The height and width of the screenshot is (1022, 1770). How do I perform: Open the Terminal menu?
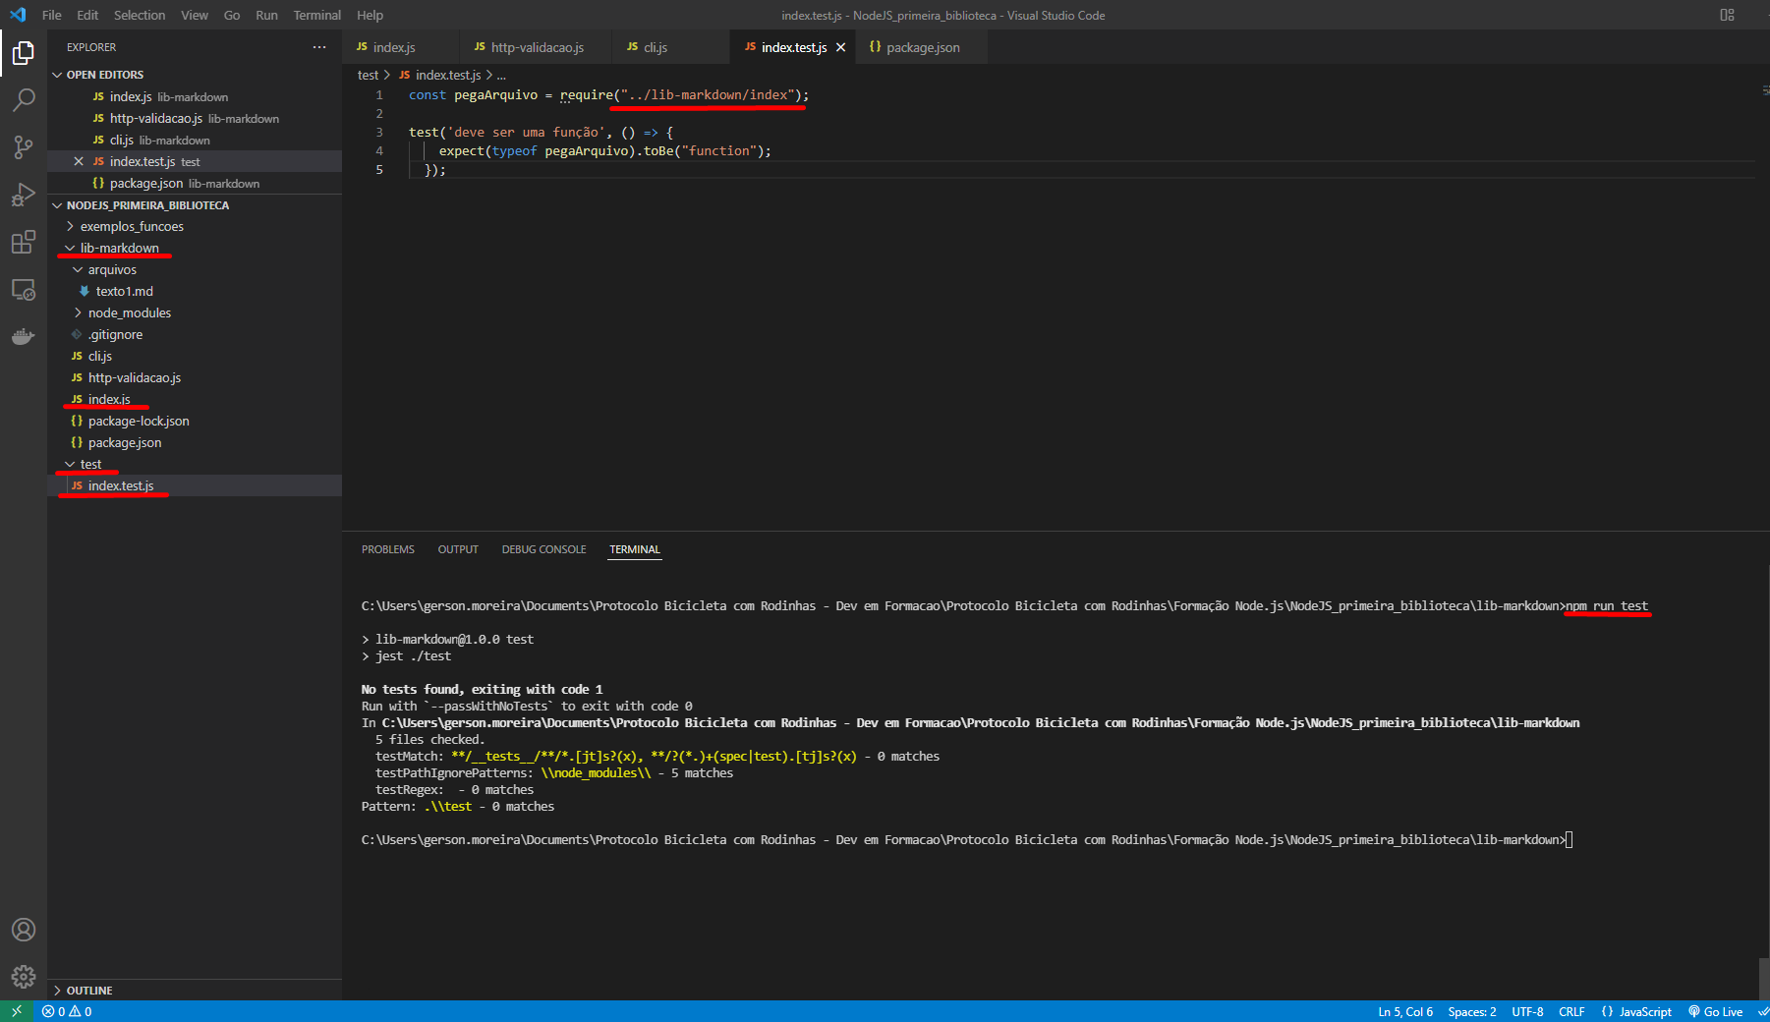pyautogui.click(x=317, y=15)
